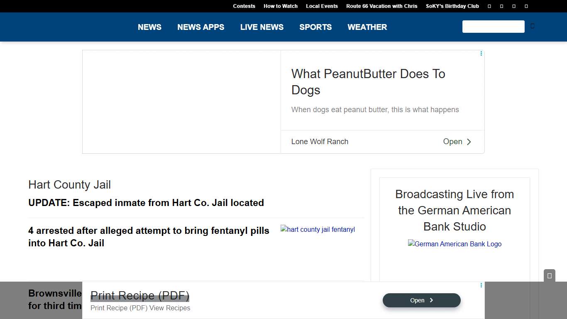Click the search icon beside the search box

(x=533, y=26)
